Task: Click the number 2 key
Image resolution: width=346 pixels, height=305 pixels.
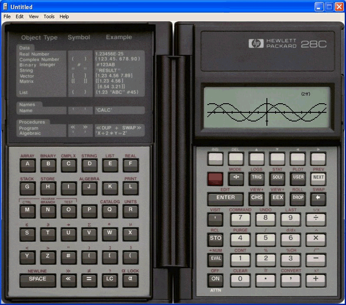Action: pos(266,259)
